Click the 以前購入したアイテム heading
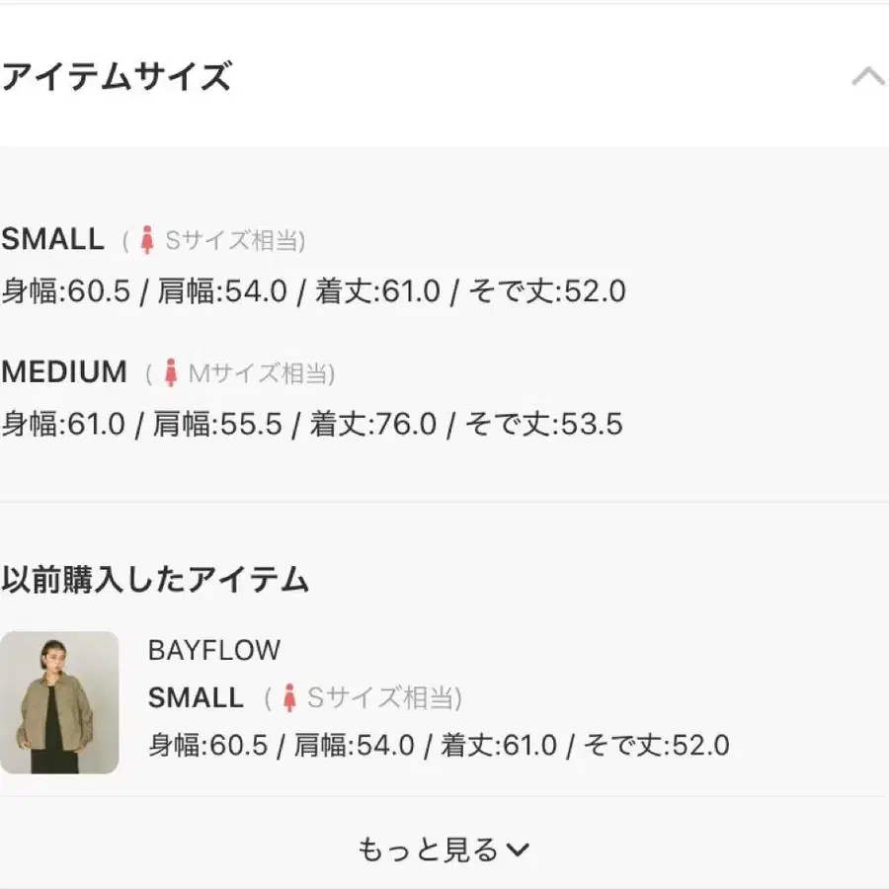The image size is (889, 889). 155,580
